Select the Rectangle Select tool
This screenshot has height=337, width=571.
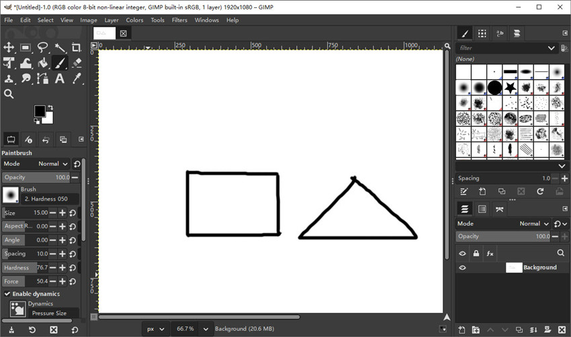click(26, 47)
